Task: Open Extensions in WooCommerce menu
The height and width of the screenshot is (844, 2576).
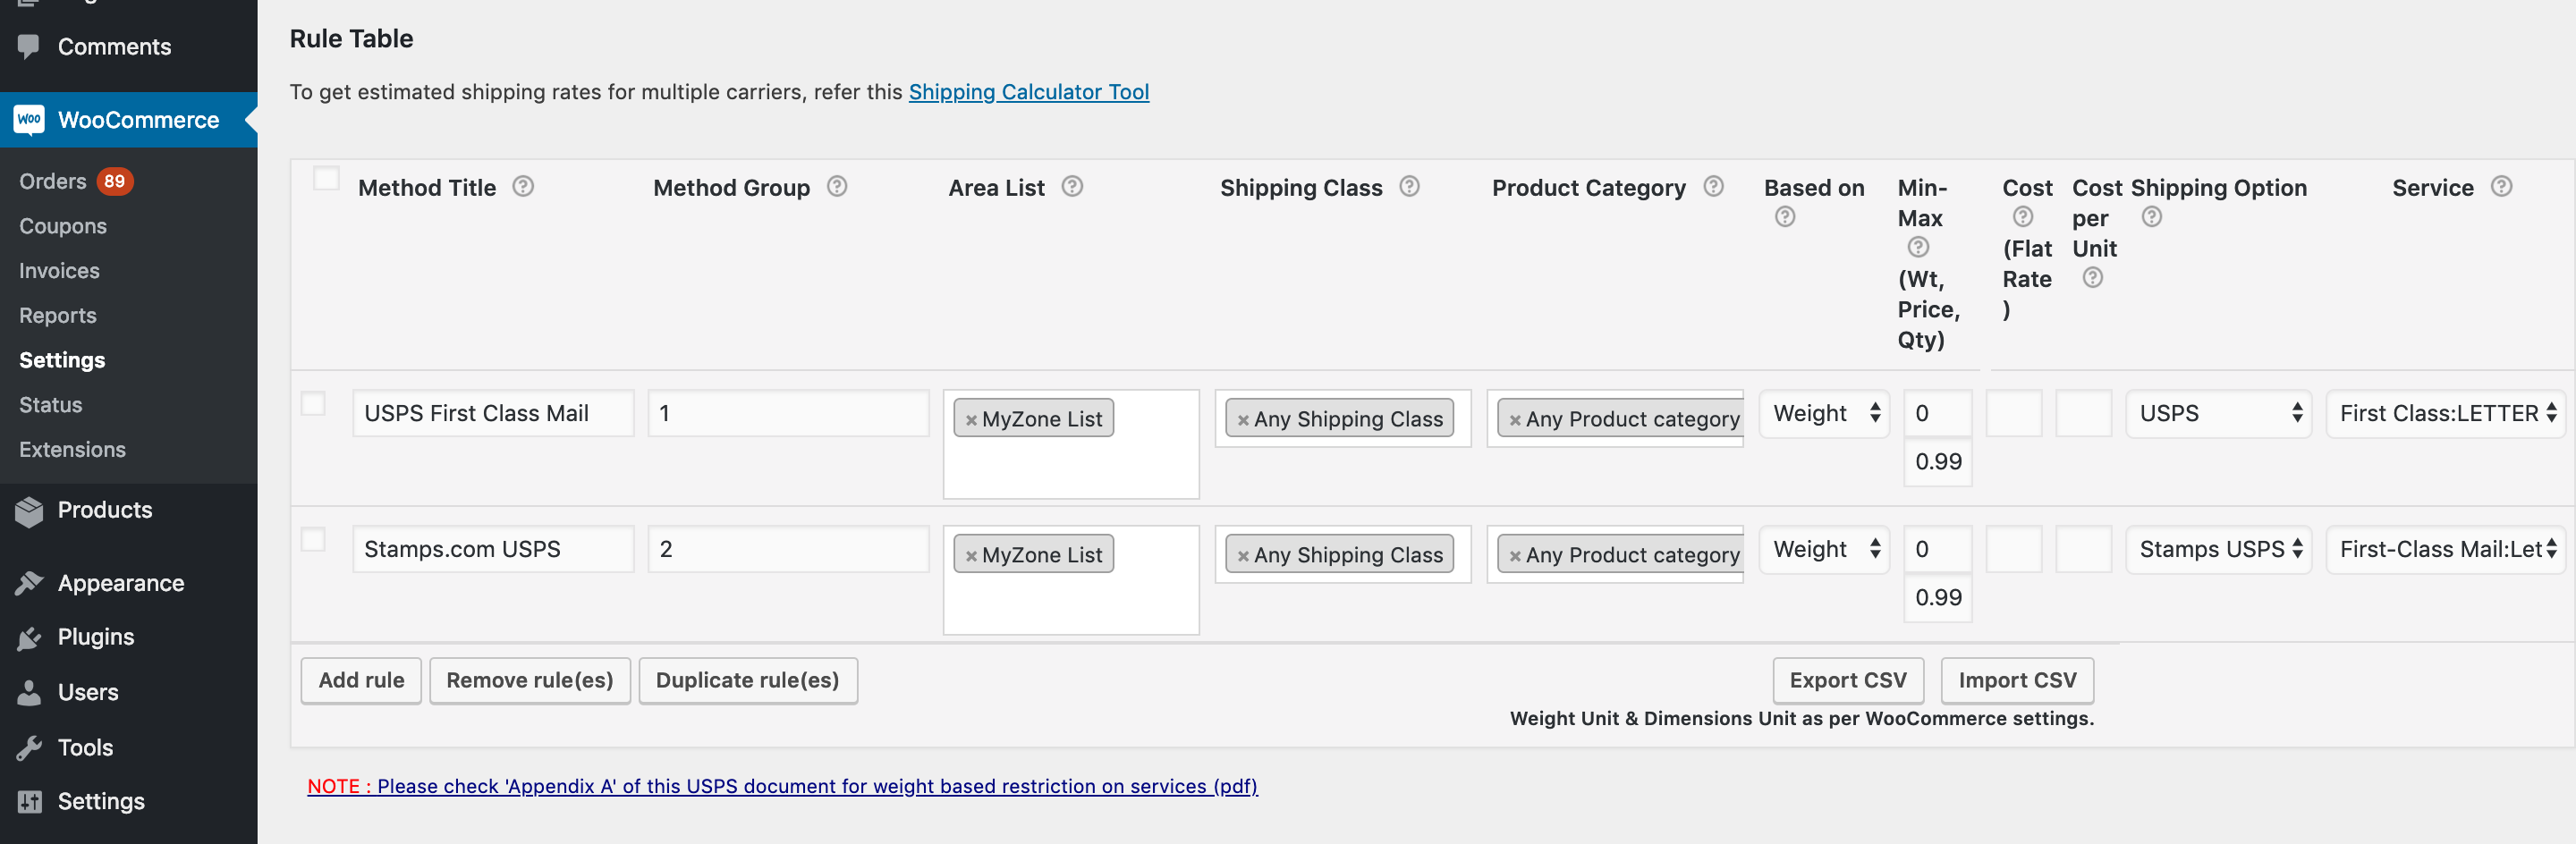Action: tap(72, 450)
